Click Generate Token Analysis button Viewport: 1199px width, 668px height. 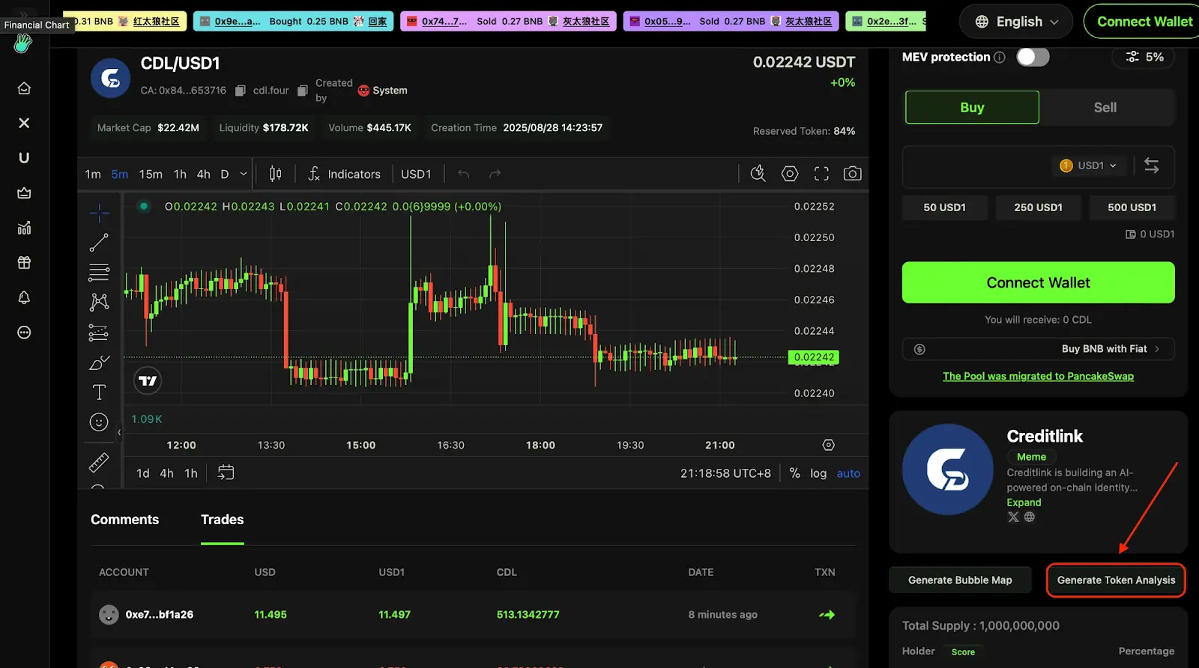1116,580
